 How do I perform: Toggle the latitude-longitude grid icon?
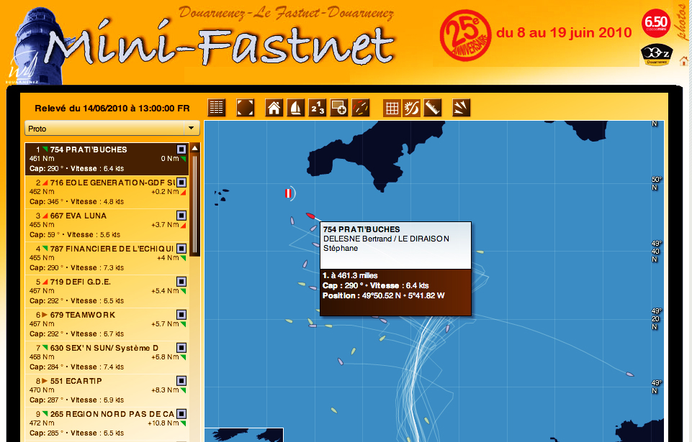click(x=392, y=108)
